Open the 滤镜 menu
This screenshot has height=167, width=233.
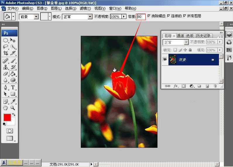tap(85, 8)
